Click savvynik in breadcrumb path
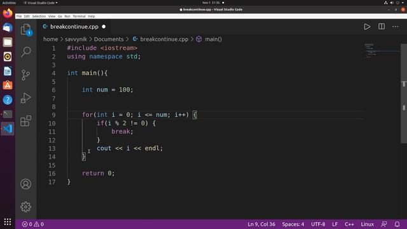 (x=76, y=39)
